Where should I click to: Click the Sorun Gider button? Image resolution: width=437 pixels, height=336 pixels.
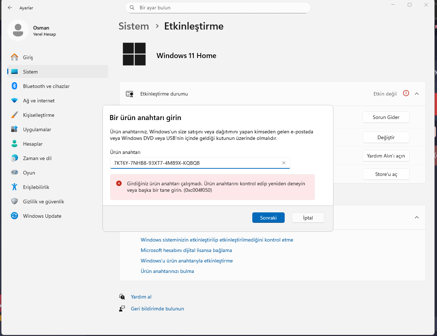[386, 117]
